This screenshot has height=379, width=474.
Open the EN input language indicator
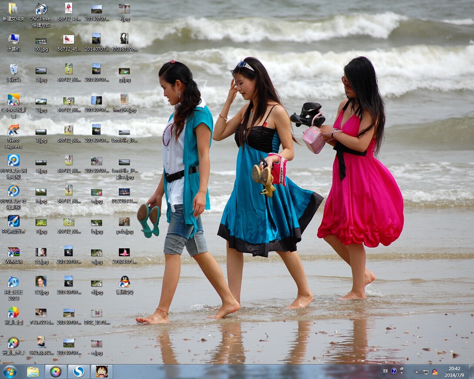[385, 371]
